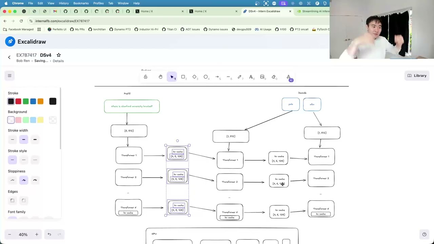Open the custom background color picker
Screen dimensions: 434x244
53,120
